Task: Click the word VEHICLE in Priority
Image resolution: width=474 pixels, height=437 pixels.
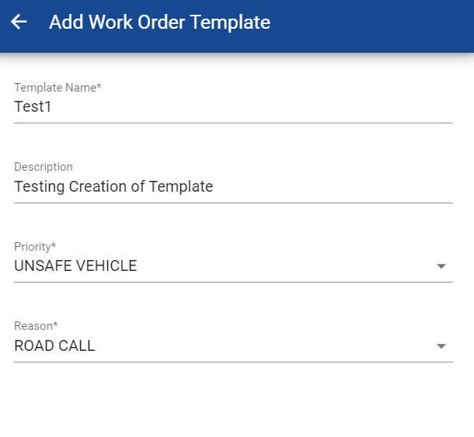Action: [x=106, y=266]
